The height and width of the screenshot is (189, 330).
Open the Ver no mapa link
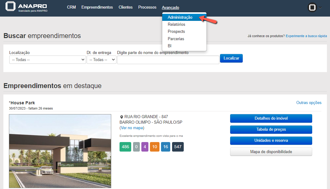[132, 128]
